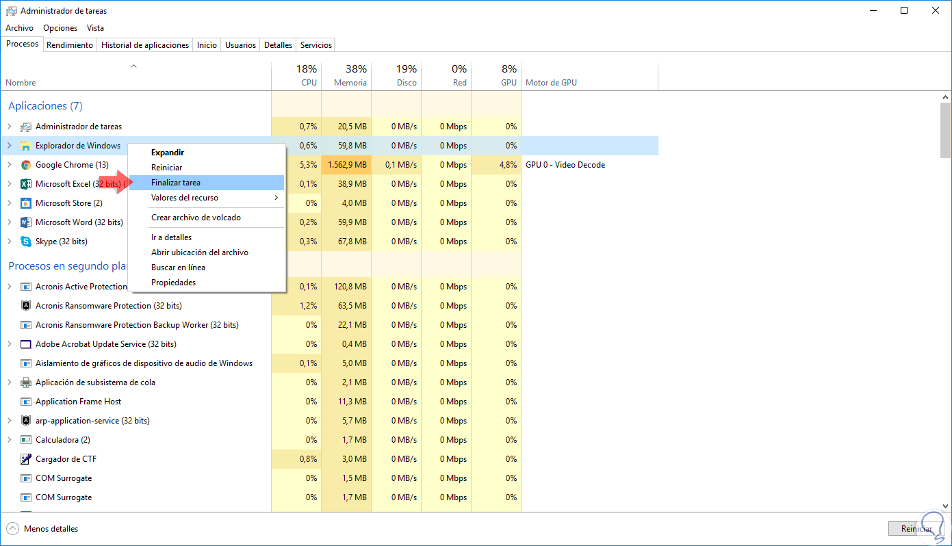This screenshot has width=952, height=546.
Task: Select the Aplicación de subsistema de cola printer icon
Action: click(26, 382)
